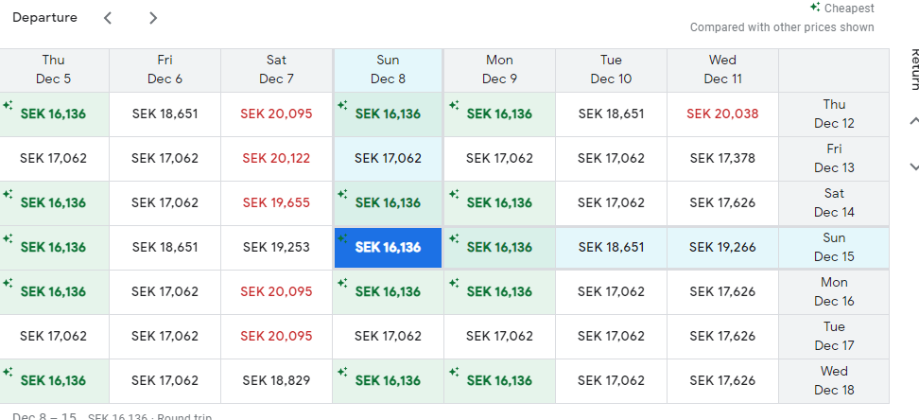Viewport: 919px width, 420px height.
Task: Click the next departure dates arrow
Action: click(x=153, y=18)
